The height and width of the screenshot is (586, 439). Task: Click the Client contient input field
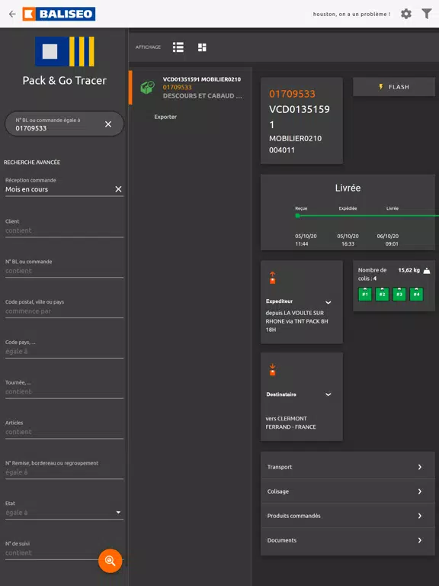point(64,230)
